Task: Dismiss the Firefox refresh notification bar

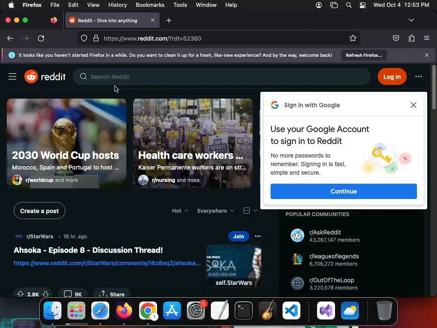Action: 426,55
